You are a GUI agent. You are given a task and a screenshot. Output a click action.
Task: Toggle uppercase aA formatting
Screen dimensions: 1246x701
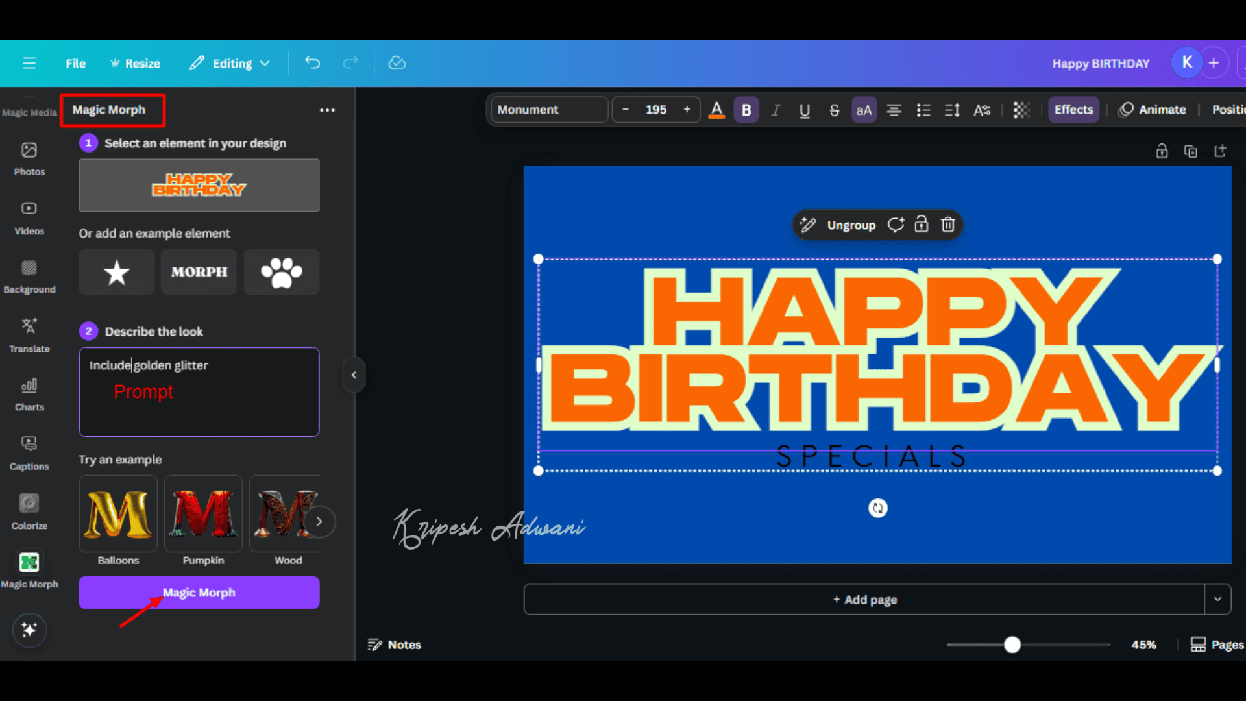(864, 110)
